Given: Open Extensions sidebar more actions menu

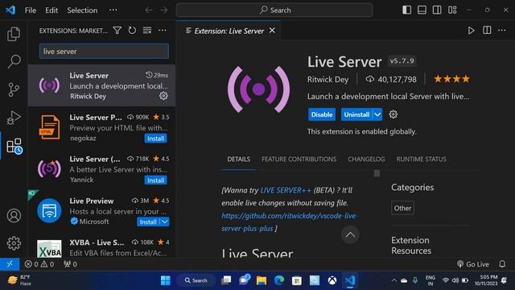Looking at the screenshot, I should click(x=163, y=31).
